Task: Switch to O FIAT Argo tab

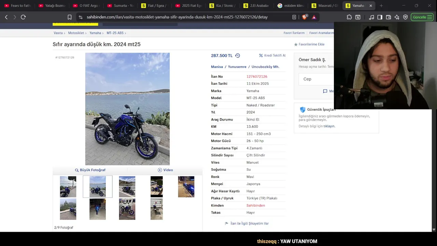Action: tap(86, 5)
